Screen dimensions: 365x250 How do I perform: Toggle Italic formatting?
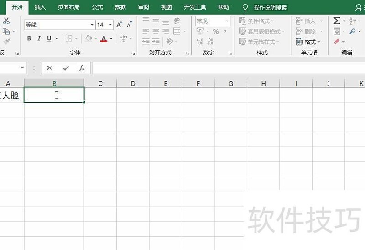click(x=39, y=39)
